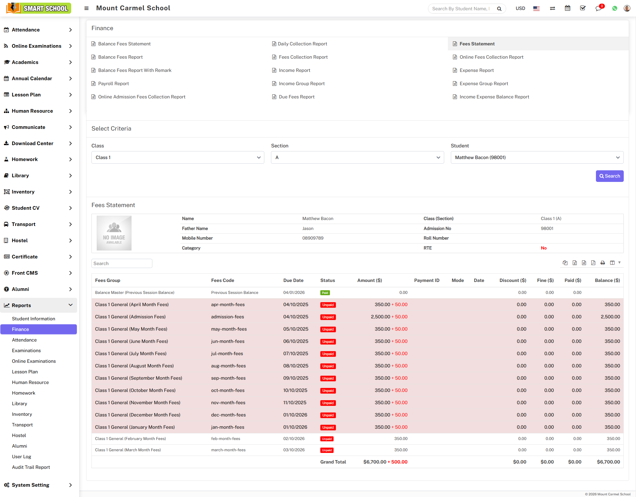Click the Section dropdown showing A
636x497 pixels.
357,157
